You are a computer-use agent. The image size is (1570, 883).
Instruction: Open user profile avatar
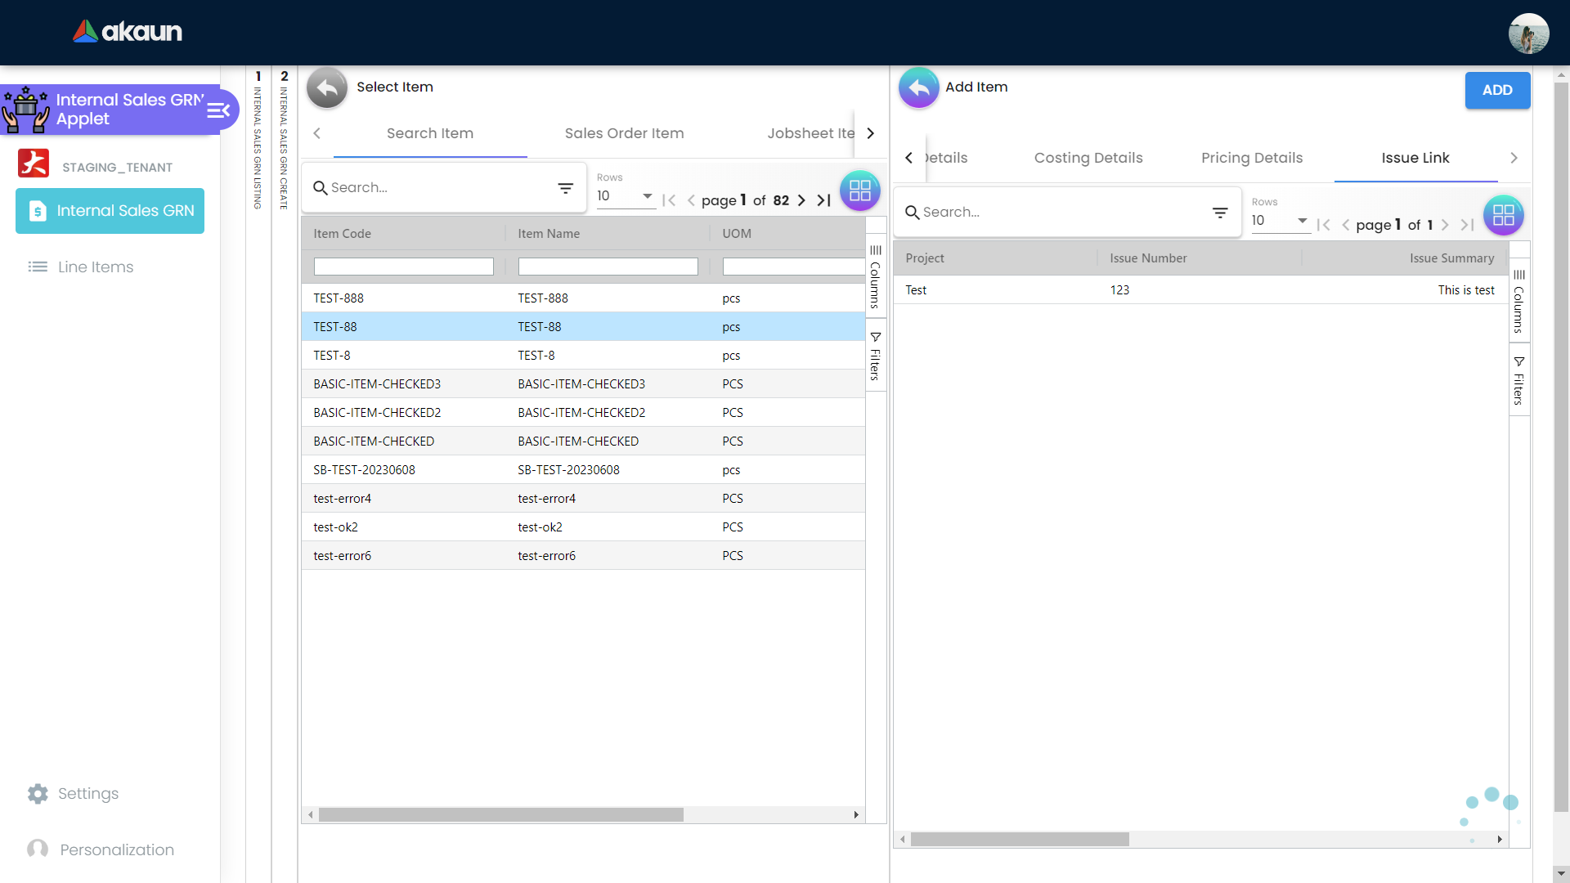pos(1528,34)
